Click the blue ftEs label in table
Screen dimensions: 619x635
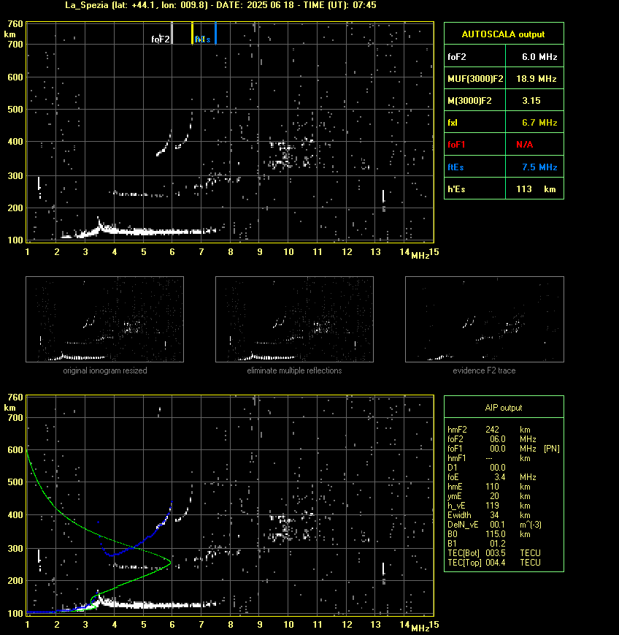tap(455, 167)
